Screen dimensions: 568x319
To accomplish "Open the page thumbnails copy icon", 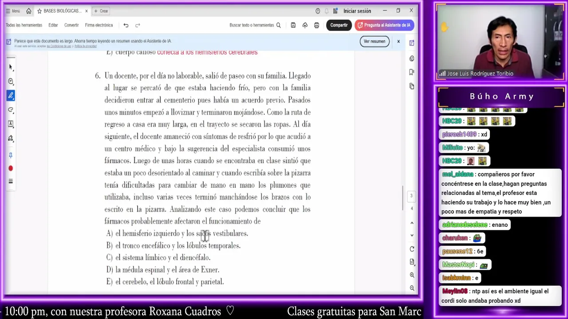I will pos(412,86).
